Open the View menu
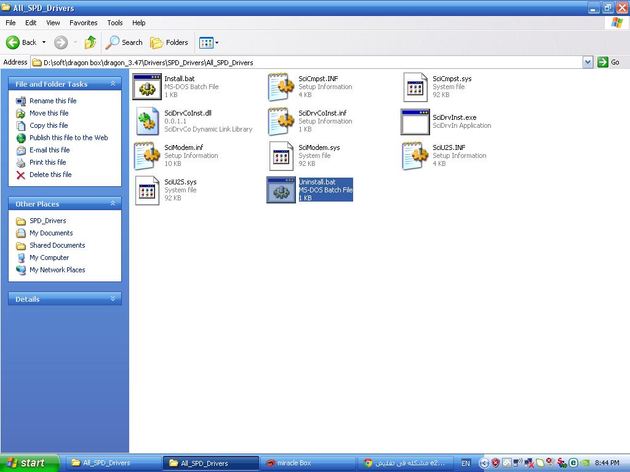The height and width of the screenshot is (472, 630). pyautogui.click(x=53, y=23)
